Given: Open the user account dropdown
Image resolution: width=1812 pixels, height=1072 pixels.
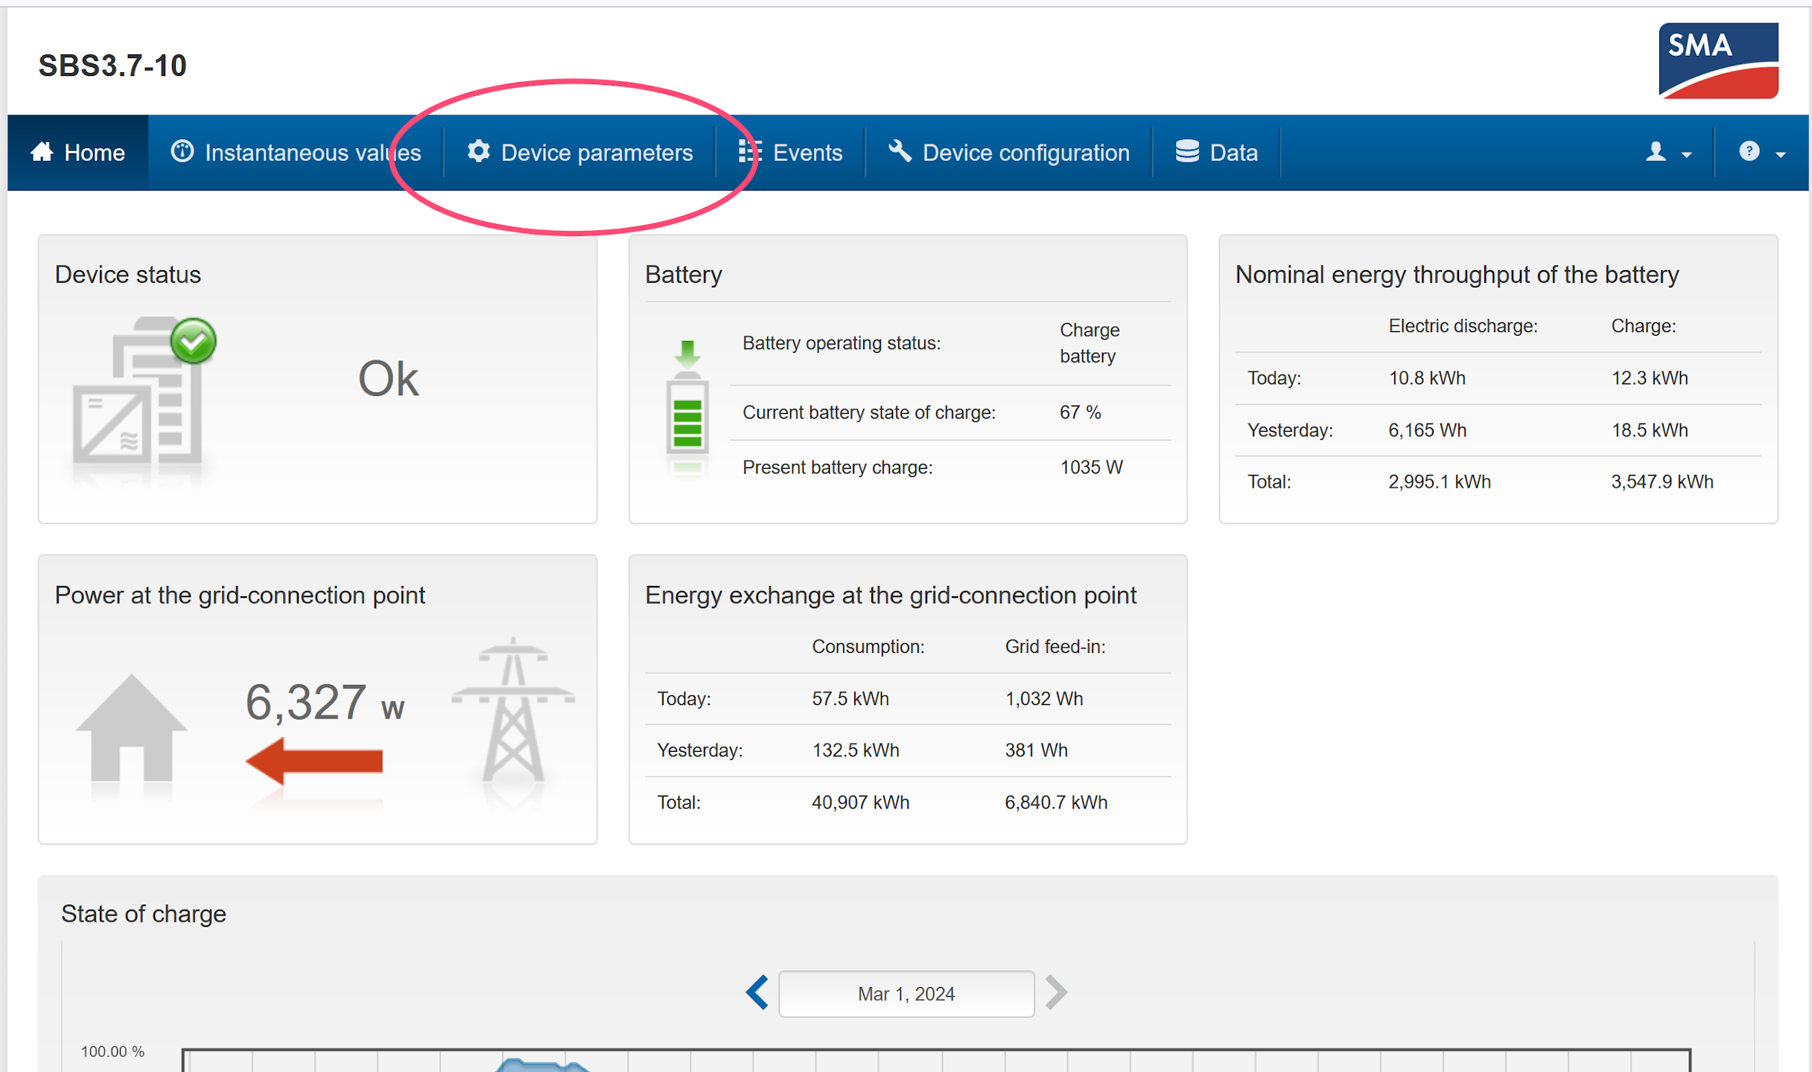Looking at the screenshot, I should point(1667,153).
